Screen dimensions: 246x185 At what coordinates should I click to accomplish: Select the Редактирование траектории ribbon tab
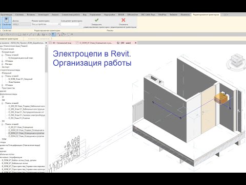206,15
